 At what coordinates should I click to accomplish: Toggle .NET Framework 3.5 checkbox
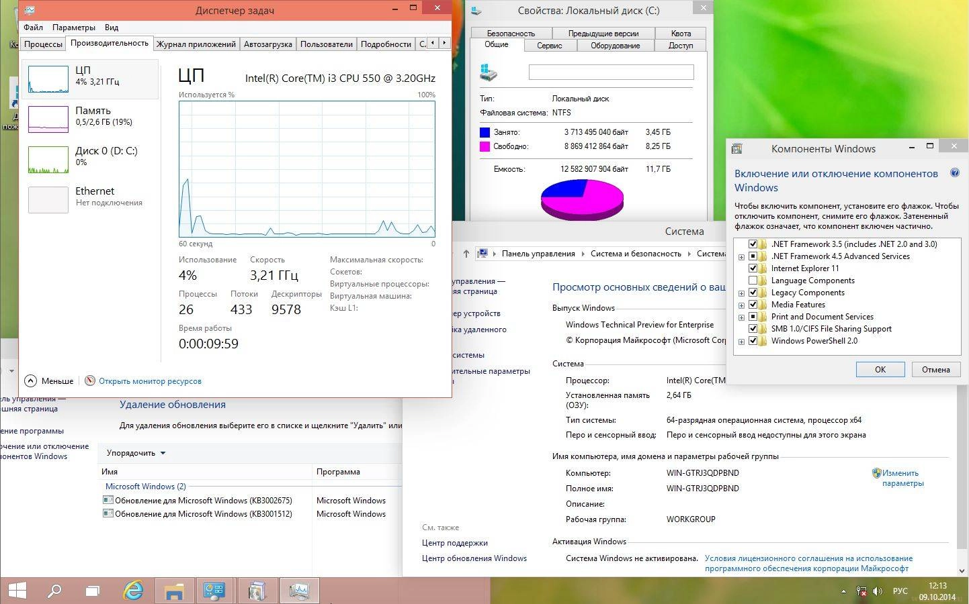click(x=753, y=244)
